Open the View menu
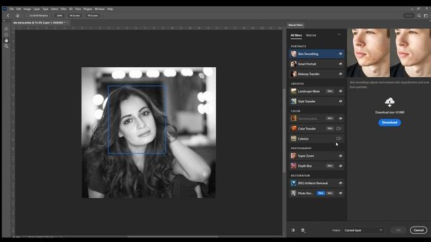The image size is (431, 242). [78, 9]
